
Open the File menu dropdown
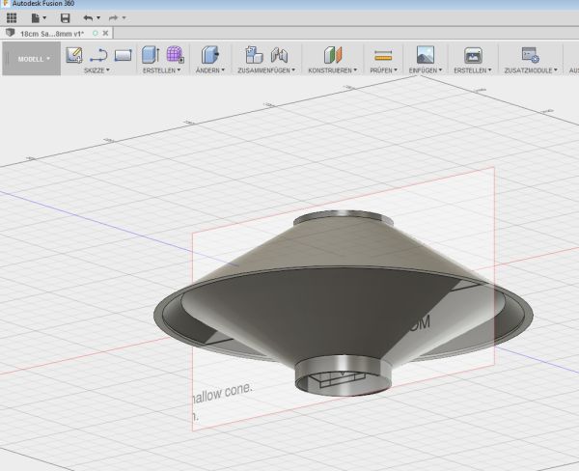(x=39, y=18)
